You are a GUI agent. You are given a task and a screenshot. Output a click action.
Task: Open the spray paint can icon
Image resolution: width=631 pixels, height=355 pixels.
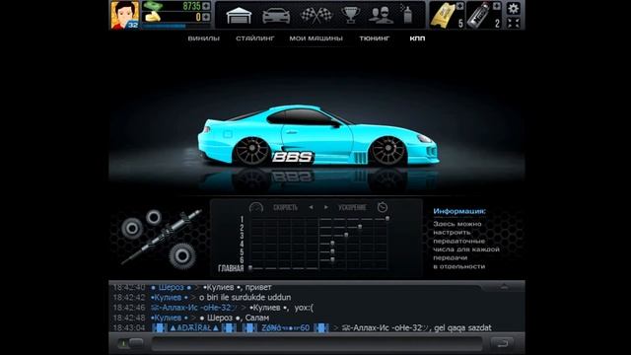[407, 15]
